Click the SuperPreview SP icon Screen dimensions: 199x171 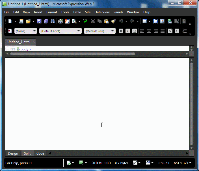pos(67,21)
